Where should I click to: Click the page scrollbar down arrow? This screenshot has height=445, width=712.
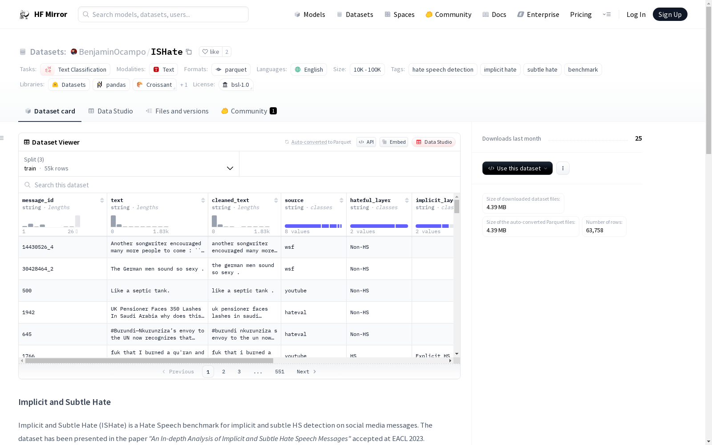pyautogui.click(x=708, y=441)
